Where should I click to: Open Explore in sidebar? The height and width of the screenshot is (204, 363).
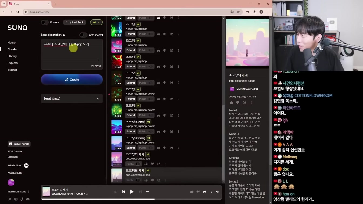tap(13, 63)
